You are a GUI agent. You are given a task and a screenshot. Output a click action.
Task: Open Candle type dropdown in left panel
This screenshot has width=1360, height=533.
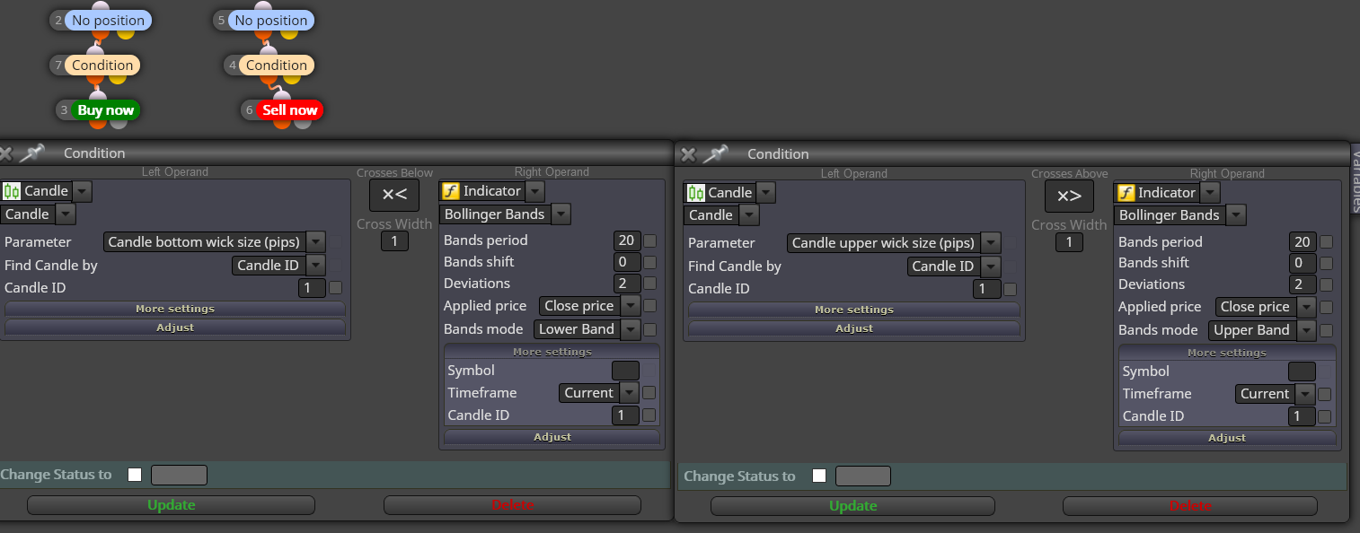[x=66, y=214]
